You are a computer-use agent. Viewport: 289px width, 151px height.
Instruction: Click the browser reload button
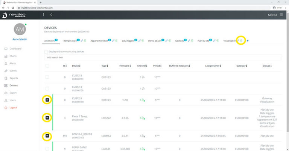point(13,8)
